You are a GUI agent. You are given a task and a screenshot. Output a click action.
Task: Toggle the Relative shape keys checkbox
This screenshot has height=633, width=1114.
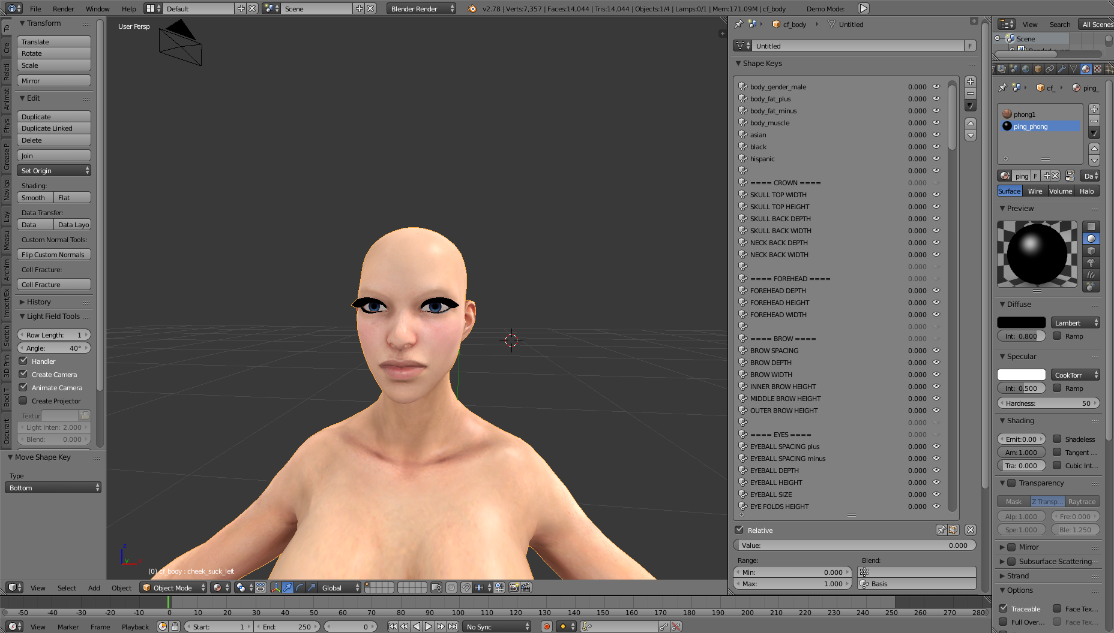tap(739, 530)
